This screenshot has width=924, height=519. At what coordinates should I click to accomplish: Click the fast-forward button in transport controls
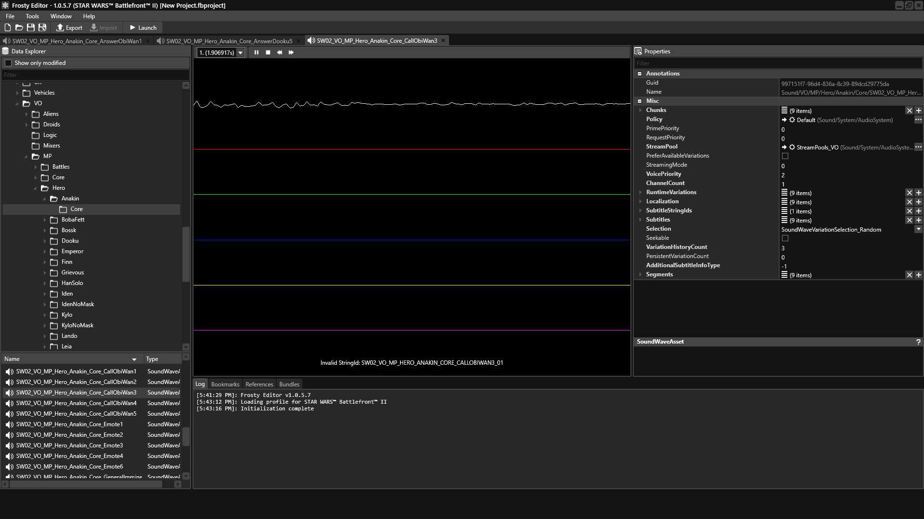(x=291, y=52)
